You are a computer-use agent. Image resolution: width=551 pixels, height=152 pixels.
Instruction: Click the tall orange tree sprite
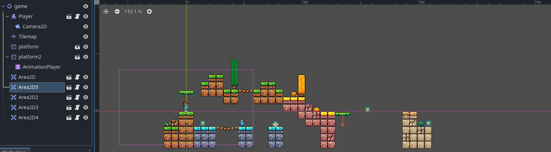(301, 85)
